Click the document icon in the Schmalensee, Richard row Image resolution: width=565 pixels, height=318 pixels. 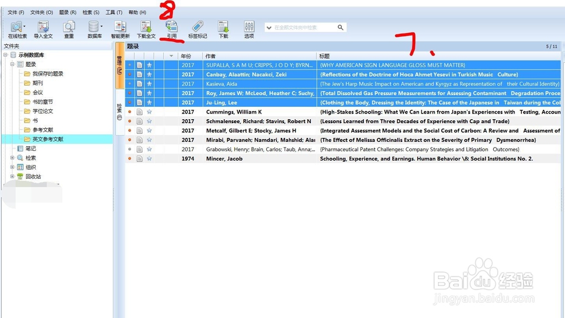(140, 121)
